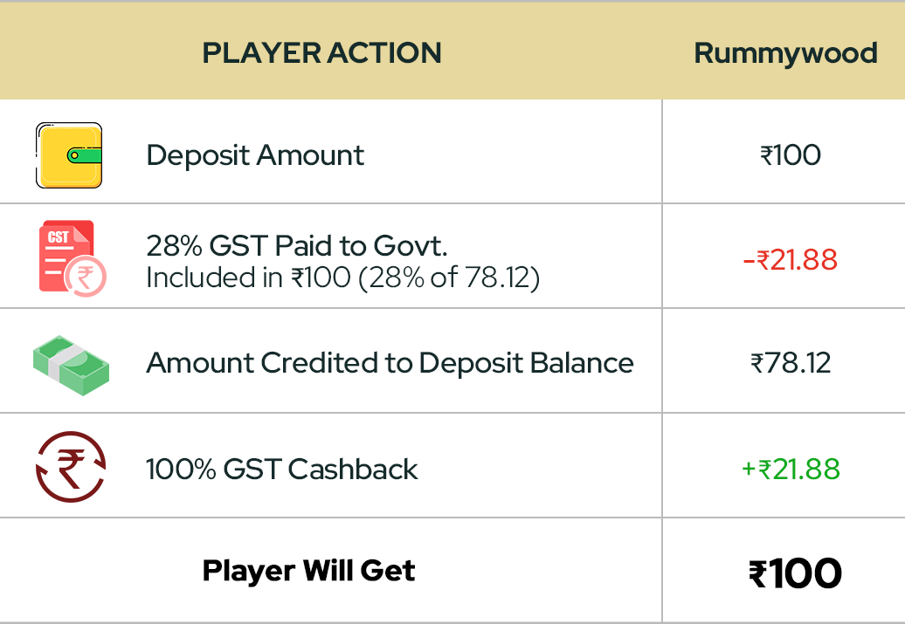Click the yellow wallet icon
This screenshot has width=905, height=624.
click(69, 155)
